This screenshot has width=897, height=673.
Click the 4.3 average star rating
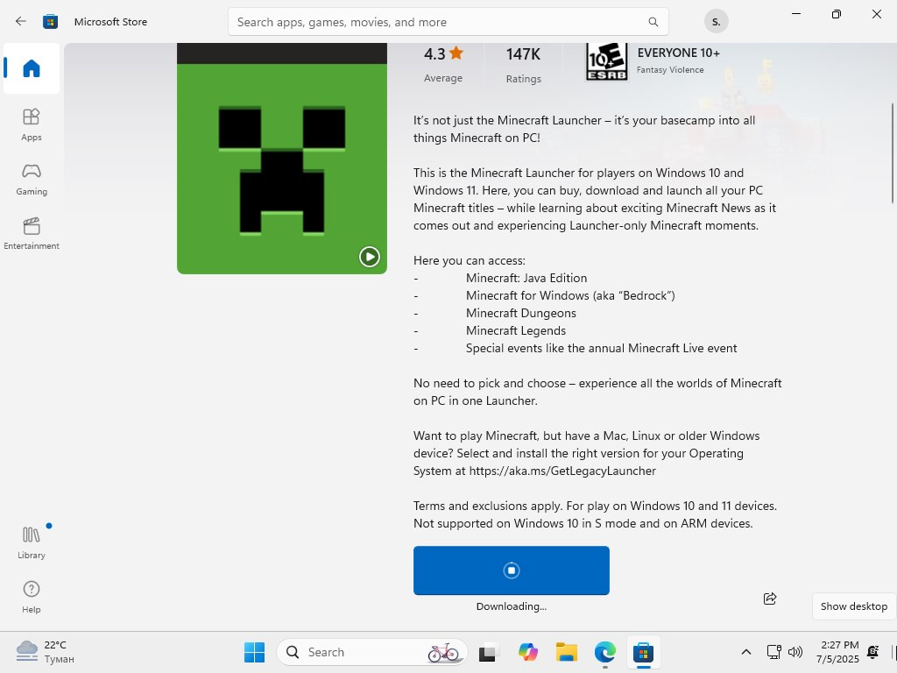click(x=443, y=53)
